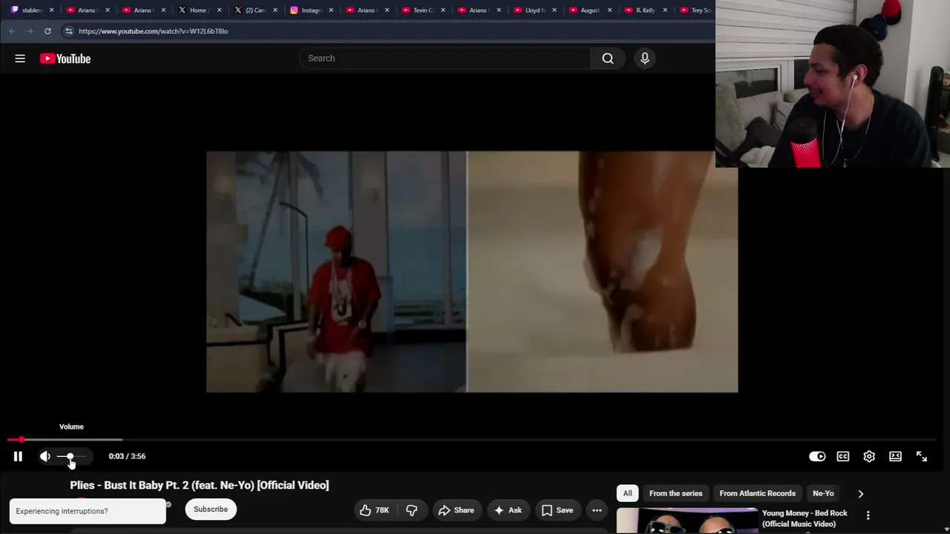This screenshot has width=950, height=534.
Task: Save the video to a playlist
Action: pos(557,510)
